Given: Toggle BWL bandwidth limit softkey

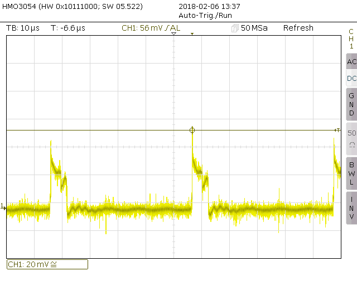Looking at the screenshot, I should tap(351, 173).
